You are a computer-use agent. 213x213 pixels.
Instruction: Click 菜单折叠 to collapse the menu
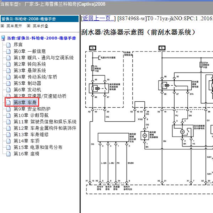click(41, 26)
